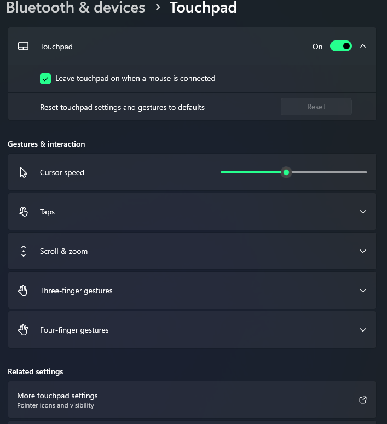The image size is (387, 424).
Task: Click the touchpad device icon
Action: pyautogui.click(x=24, y=47)
